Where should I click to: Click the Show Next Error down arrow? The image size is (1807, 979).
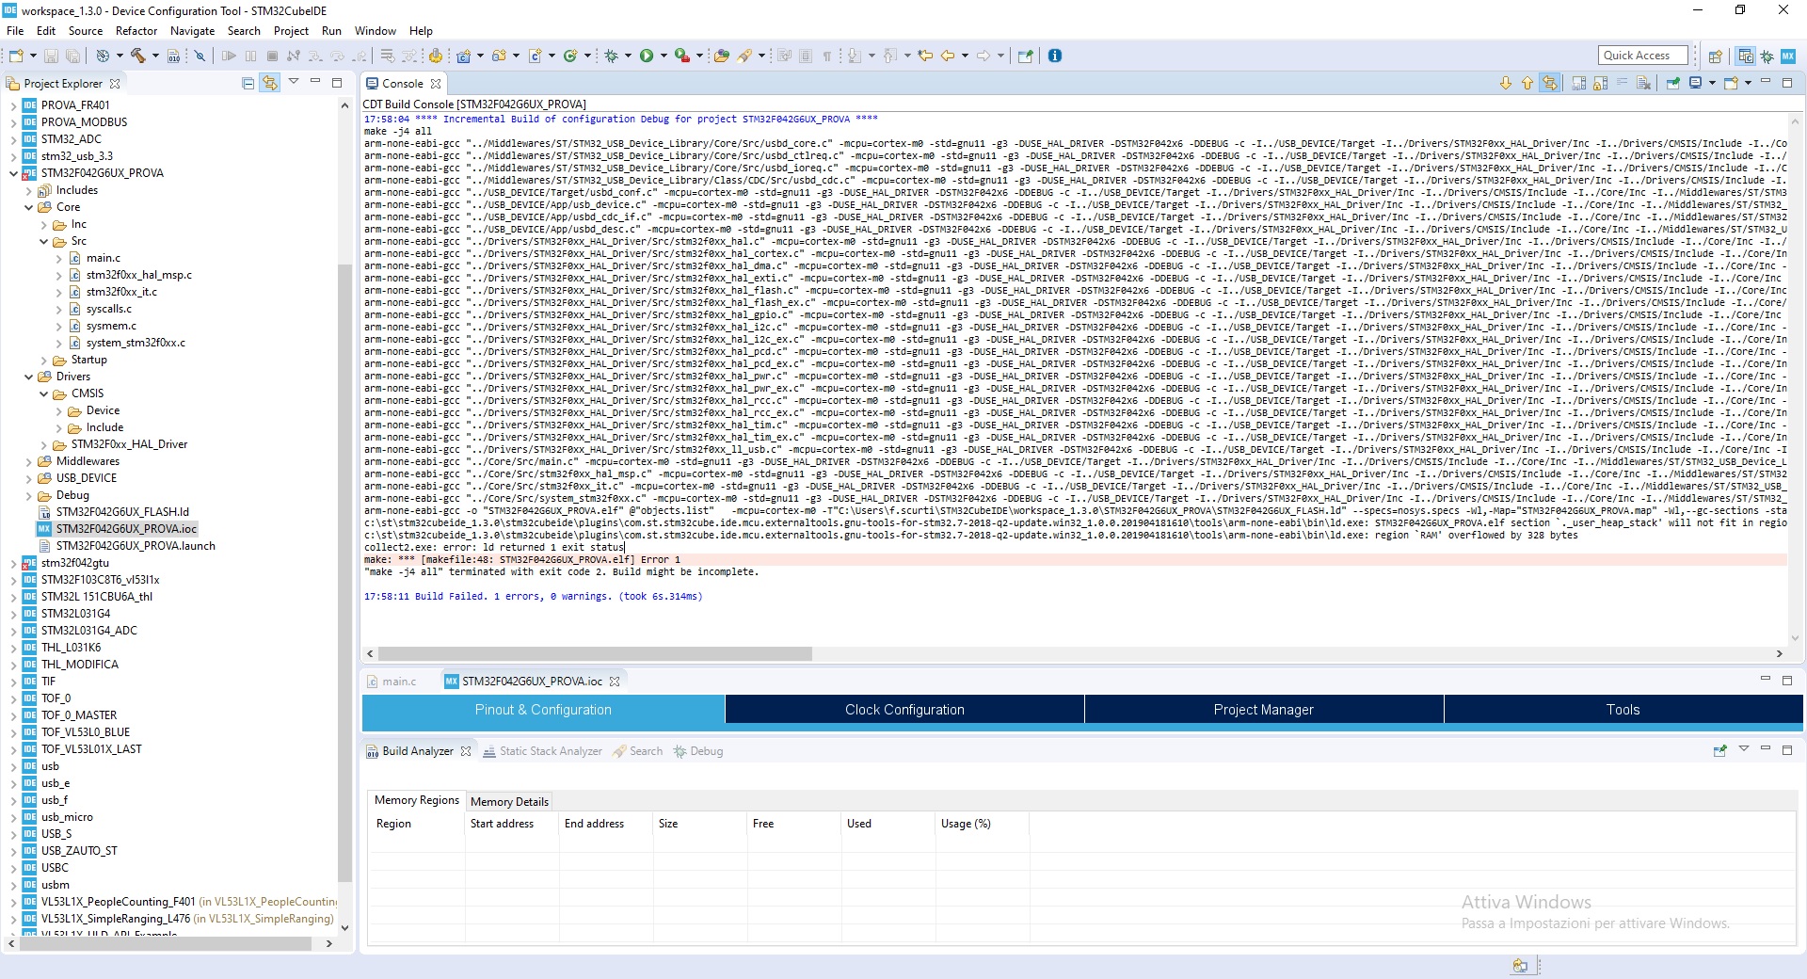(1506, 83)
